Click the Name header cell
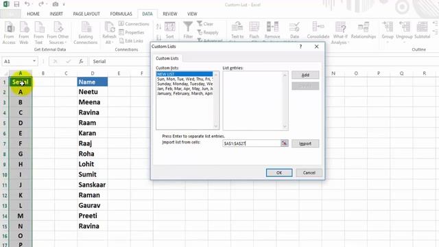Image resolution: width=439 pixels, height=247 pixels. coord(93,82)
